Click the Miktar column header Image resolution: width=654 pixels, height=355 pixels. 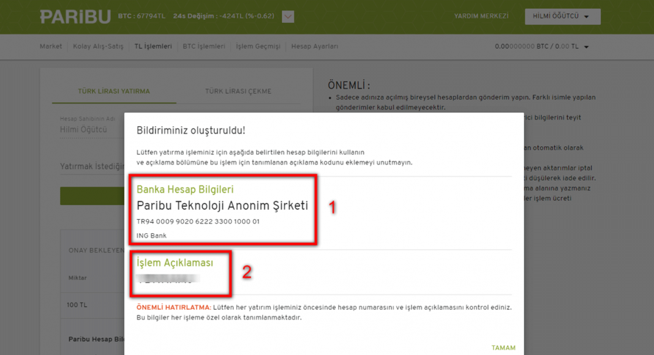click(78, 278)
